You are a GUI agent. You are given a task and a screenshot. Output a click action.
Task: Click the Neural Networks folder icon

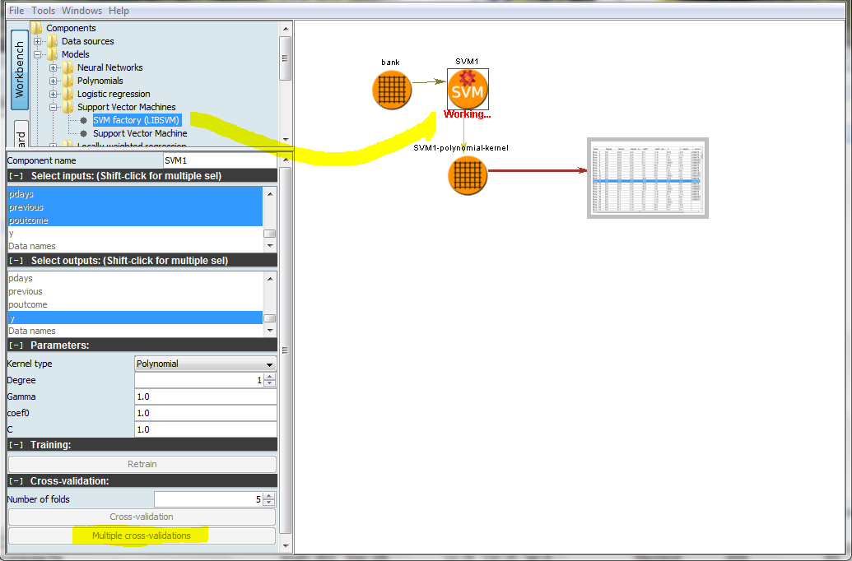pos(68,67)
